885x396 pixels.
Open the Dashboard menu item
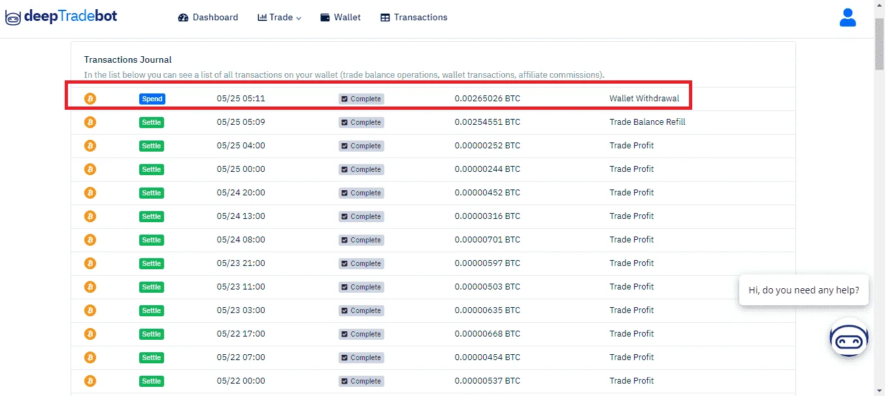[208, 18]
